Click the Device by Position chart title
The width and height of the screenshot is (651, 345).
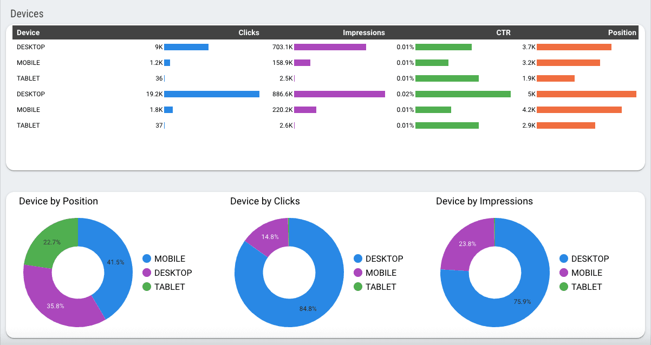pyautogui.click(x=58, y=201)
